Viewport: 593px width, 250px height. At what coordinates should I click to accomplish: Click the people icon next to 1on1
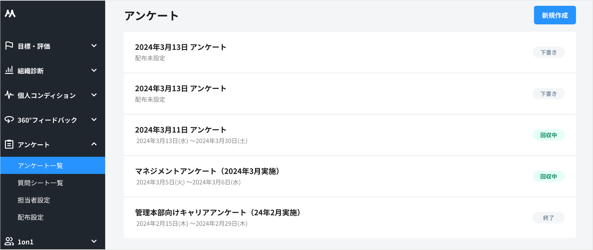(9, 242)
